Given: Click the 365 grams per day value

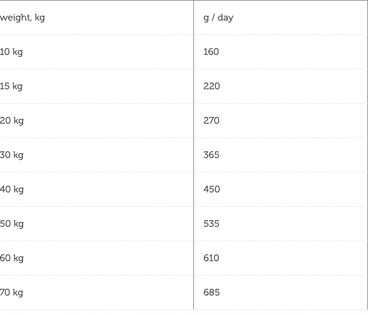Looking at the screenshot, I should coord(211,155).
